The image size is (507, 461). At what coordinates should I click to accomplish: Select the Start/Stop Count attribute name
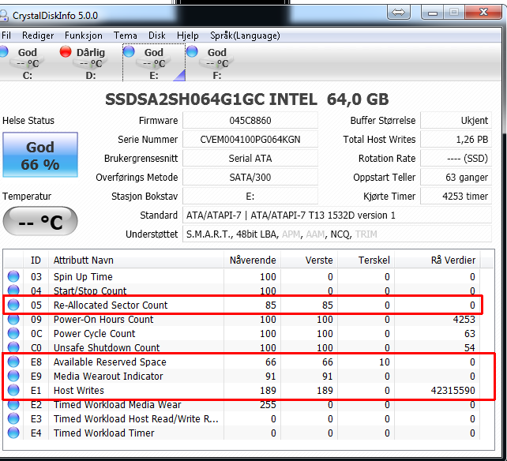[x=90, y=290]
